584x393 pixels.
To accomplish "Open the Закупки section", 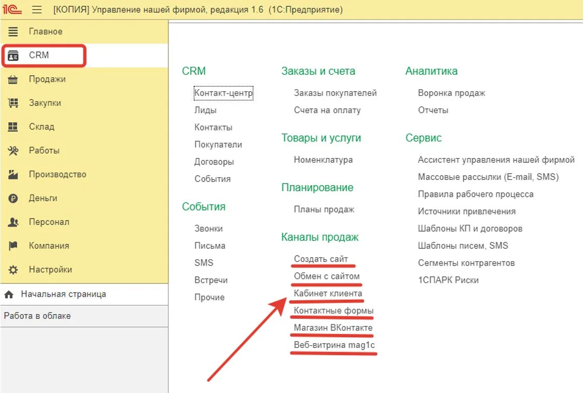I will [84, 103].
